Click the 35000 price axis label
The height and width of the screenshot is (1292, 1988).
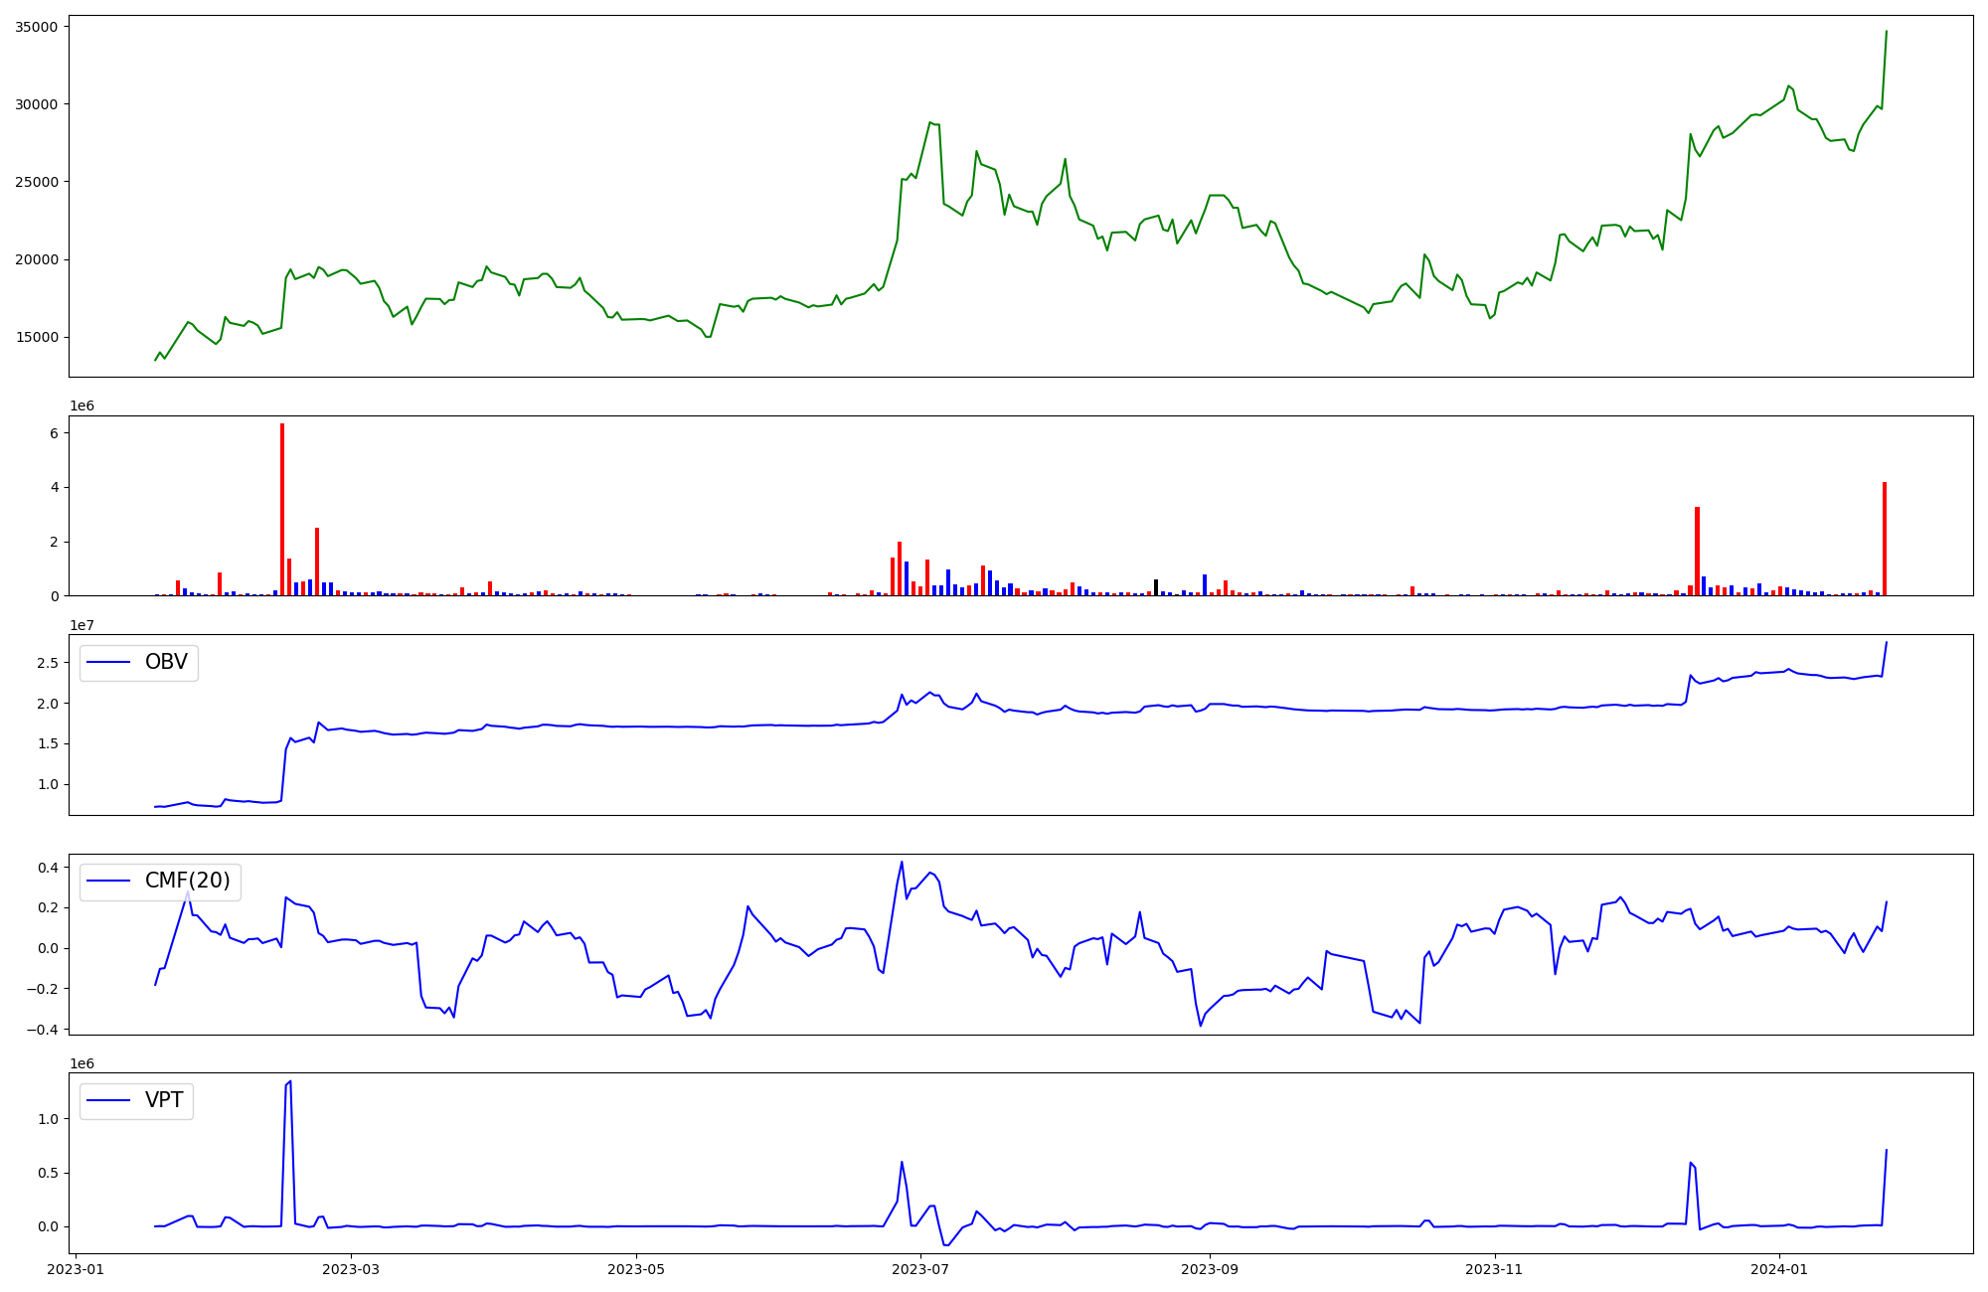(x=36, y=27)
